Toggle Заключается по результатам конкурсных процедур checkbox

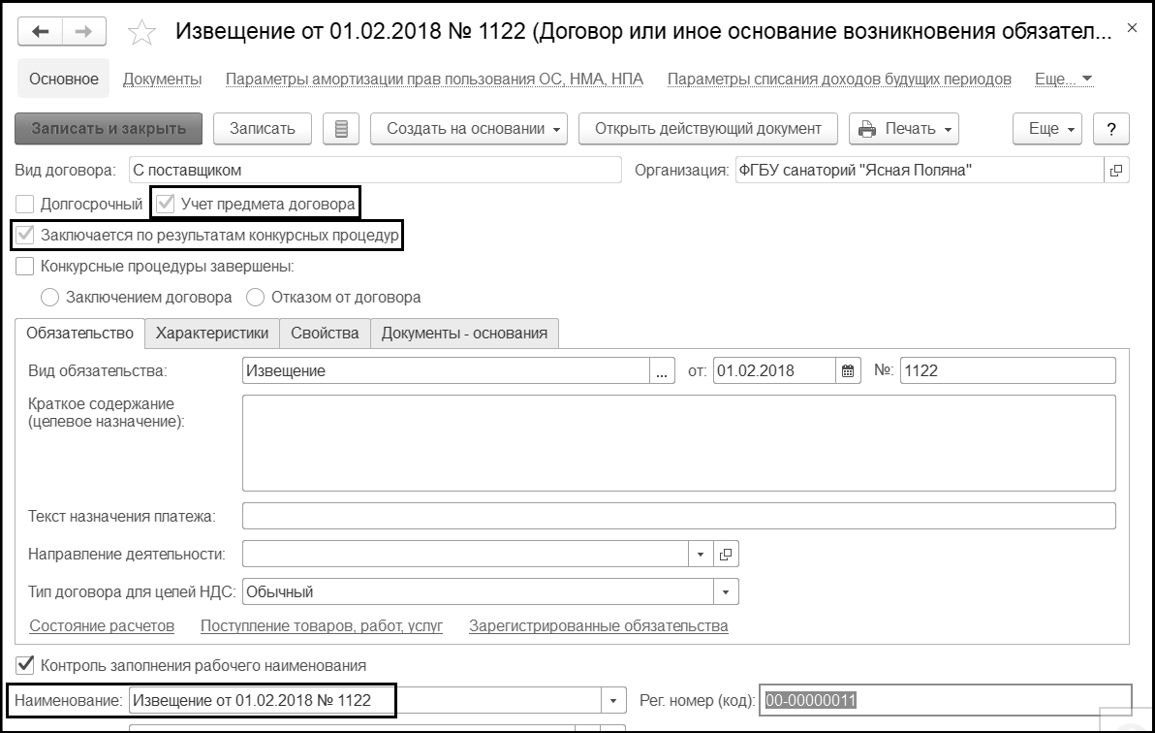(25, 236)
